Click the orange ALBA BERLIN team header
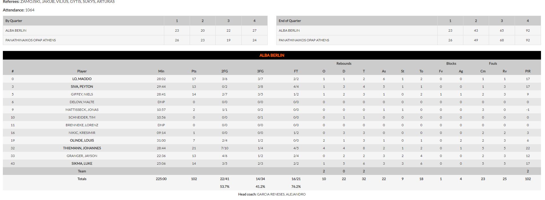This screenshot has height=200, width=545. coord(272,55)
